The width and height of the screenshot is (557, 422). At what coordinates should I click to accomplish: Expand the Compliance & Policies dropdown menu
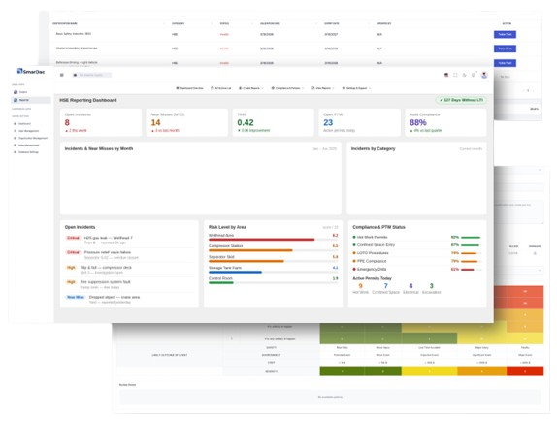[287, 88]
